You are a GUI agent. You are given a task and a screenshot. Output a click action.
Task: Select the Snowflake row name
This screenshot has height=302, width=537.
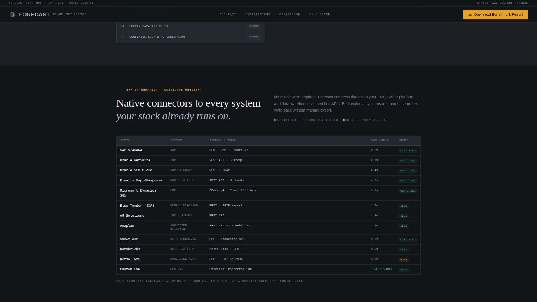click(129, 239)
